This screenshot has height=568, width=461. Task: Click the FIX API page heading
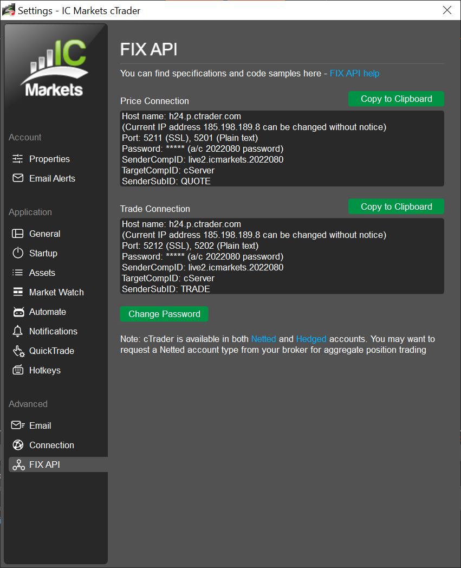point(149,50)
